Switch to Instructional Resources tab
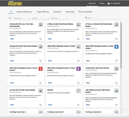 coord(24,12)
